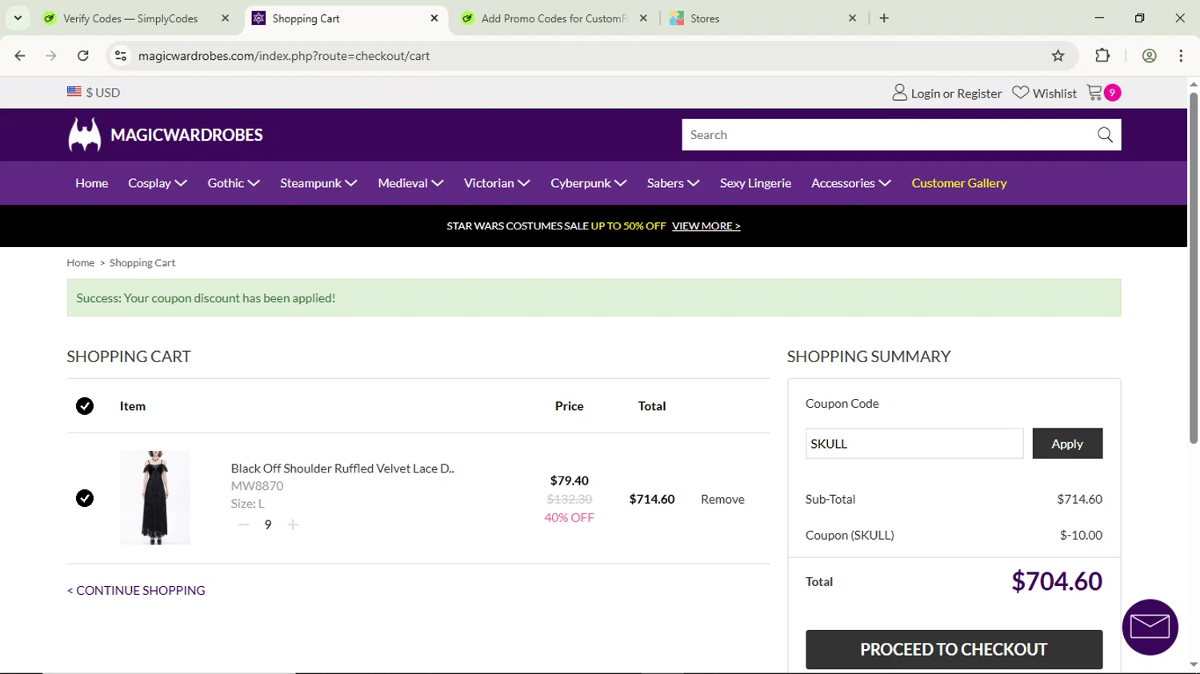Expand the Cosplay menu

pyautogui.click(x=158, y=183)
